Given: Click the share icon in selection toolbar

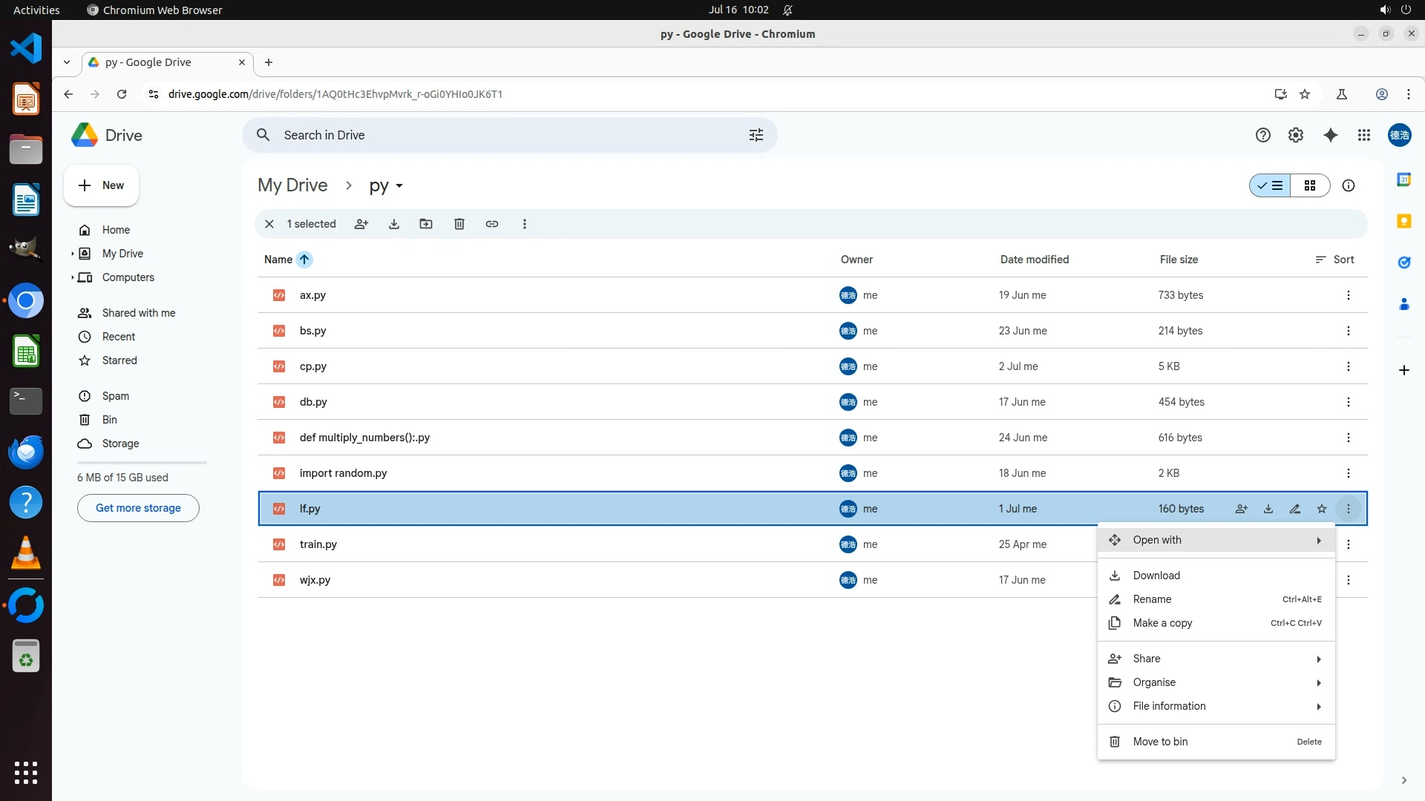Looking at the screenshot, I should click(x=361, y=224).
